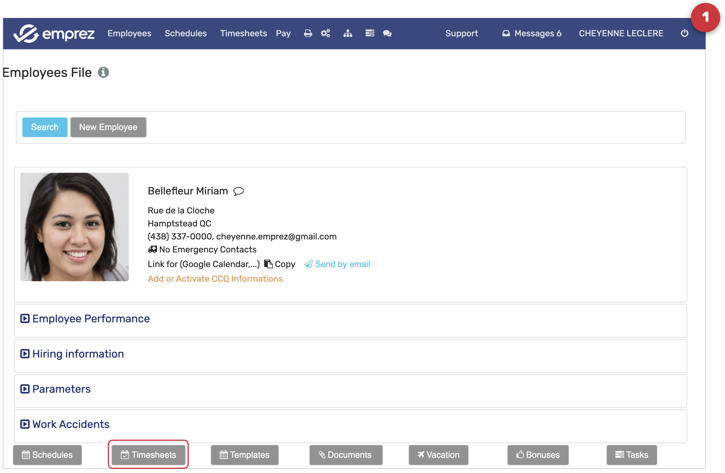Open the settings gears icon
The width and height of the screenshot is (725, 473).
pos(325,33)
